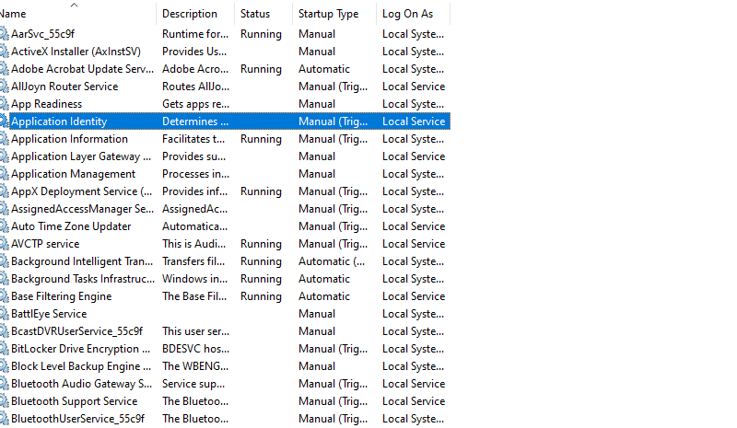
Task: Click the gear icon beside Application Management
Action: [x=4, y=174]
